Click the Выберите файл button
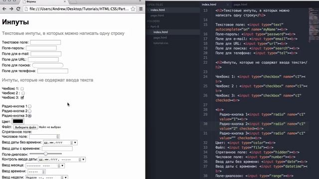The image size is (319, 179). [25, 127]
